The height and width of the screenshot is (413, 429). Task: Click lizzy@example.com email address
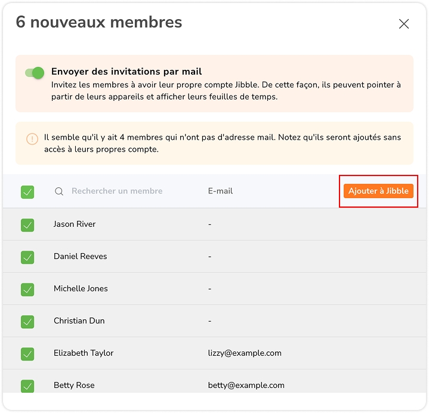click(x=245, y=353)
